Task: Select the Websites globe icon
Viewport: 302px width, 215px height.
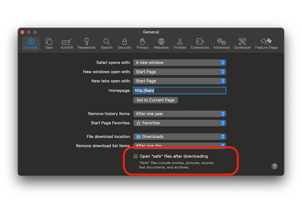Action: [161, 43]
